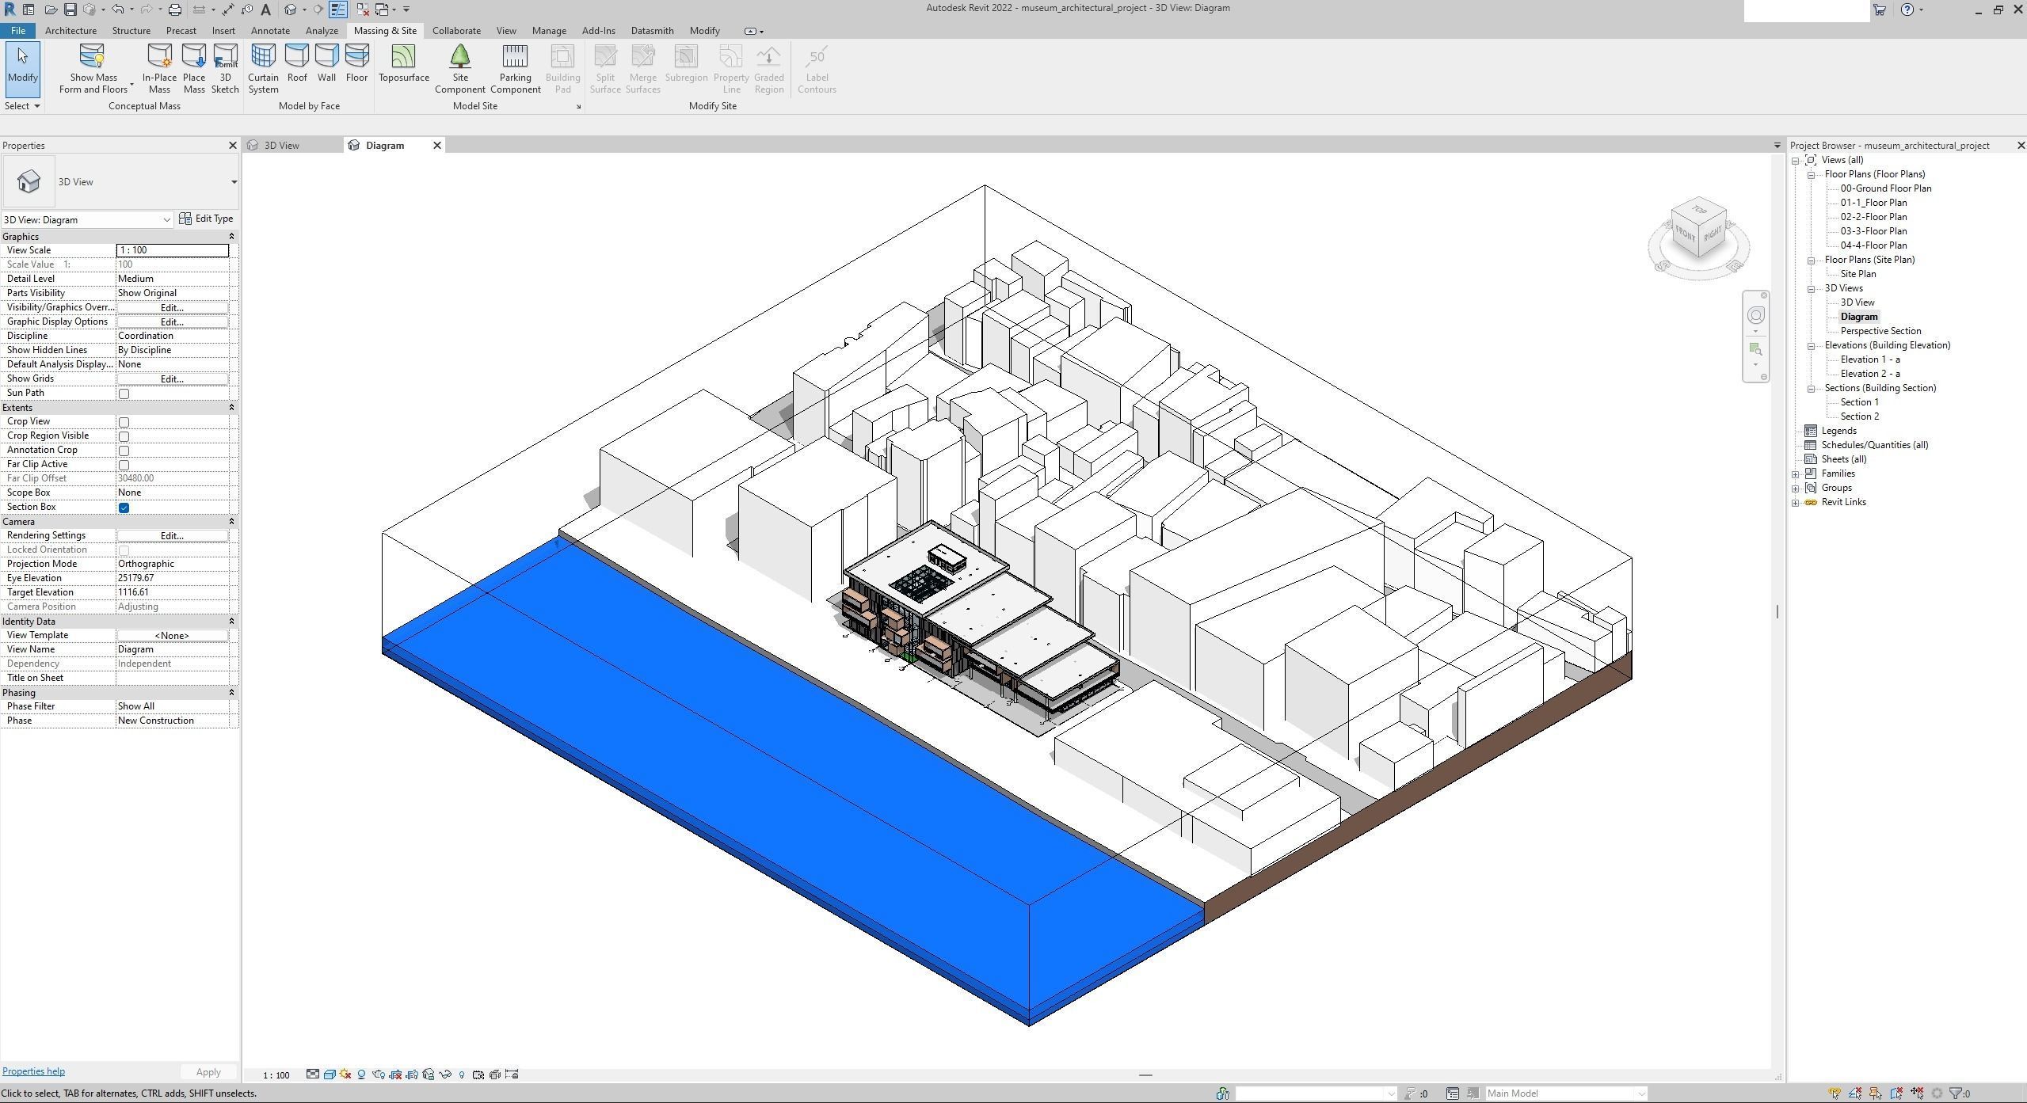The height and width of the screenshot is (1103, 2027).
Task: Enable the Crop View checkbox
Action: (124, 422)
